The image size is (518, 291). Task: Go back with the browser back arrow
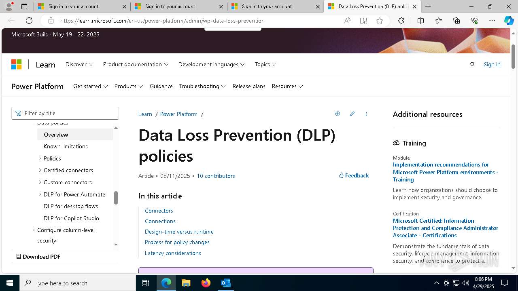pyautogui.click(x=11, y=21)
